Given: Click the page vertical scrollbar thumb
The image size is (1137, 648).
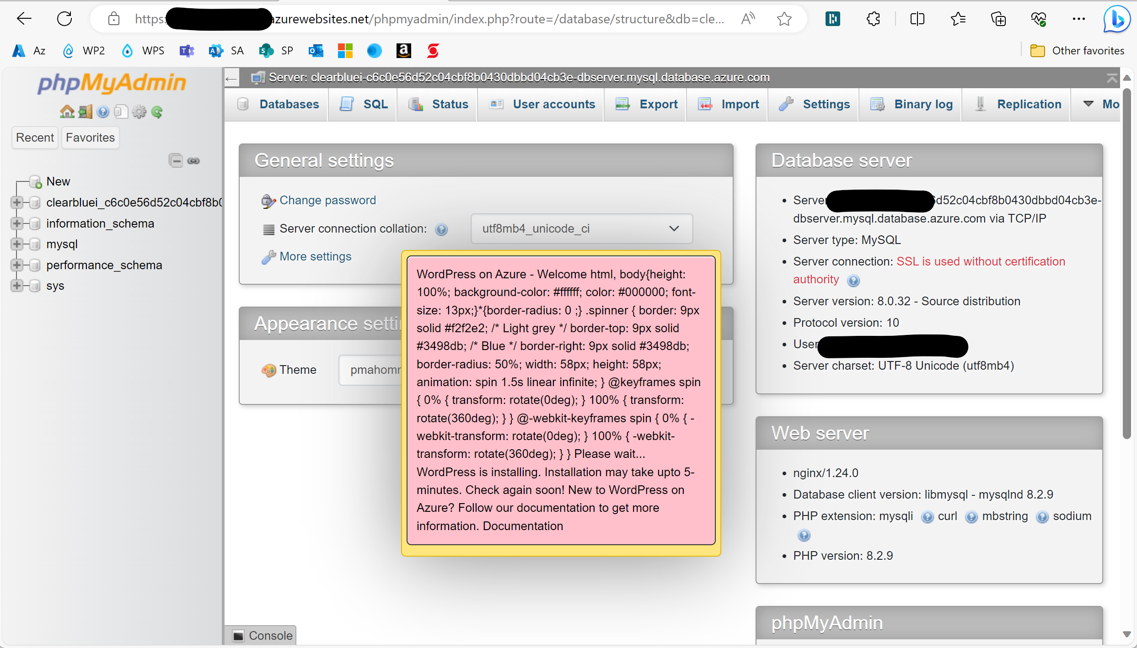Looking at the screenshot, I should [1127, 263].
